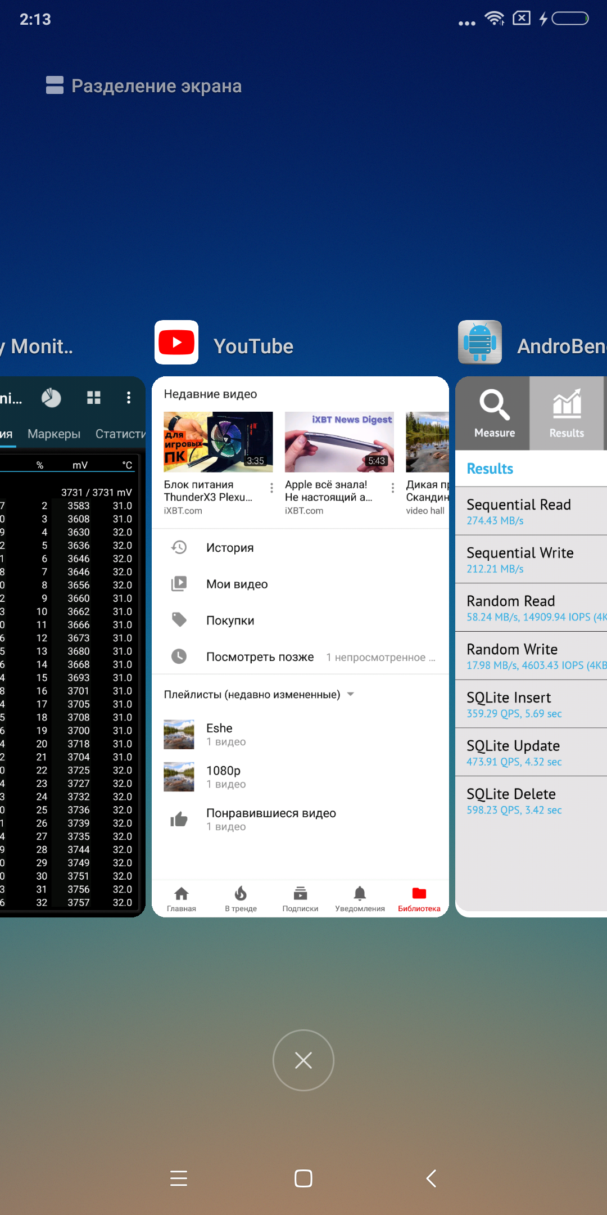Open the forest river video thumbnail

point(427,442)
